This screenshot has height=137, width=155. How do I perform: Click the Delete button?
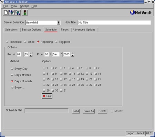pos(102,111)
